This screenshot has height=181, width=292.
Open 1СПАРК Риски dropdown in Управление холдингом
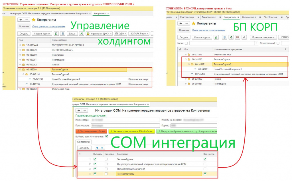139,34
